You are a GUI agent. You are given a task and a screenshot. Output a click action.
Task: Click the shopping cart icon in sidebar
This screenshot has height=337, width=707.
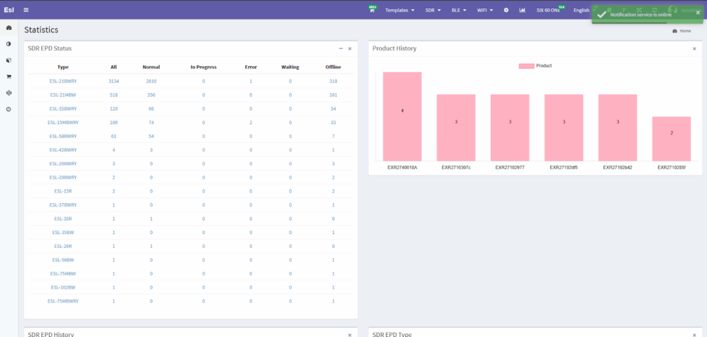pyautogui.click(x=8, y=77)
